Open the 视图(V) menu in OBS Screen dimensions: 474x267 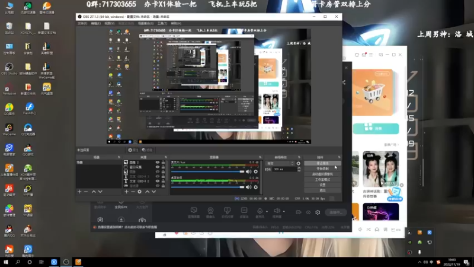(109, 23)
